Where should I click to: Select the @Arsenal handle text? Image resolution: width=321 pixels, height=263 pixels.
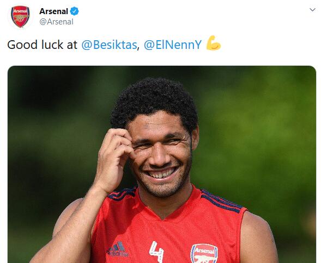tap(56, 22)
